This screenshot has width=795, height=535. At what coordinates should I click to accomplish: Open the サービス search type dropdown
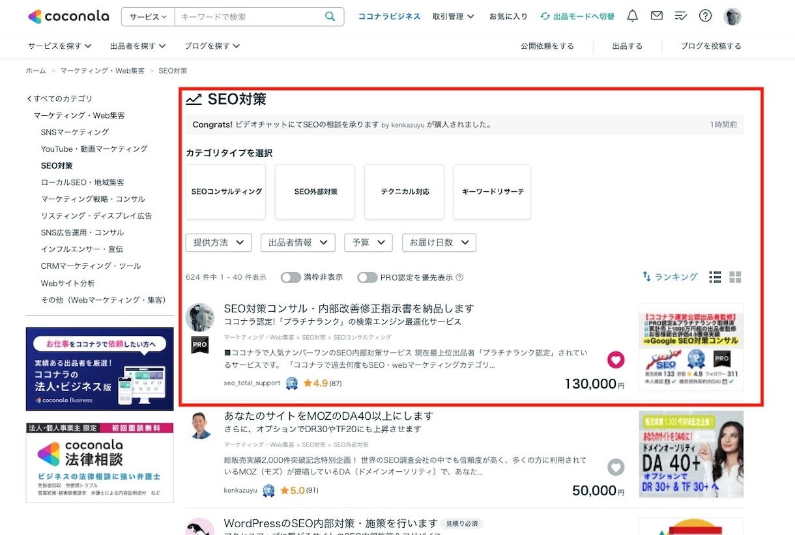[148, 16]
